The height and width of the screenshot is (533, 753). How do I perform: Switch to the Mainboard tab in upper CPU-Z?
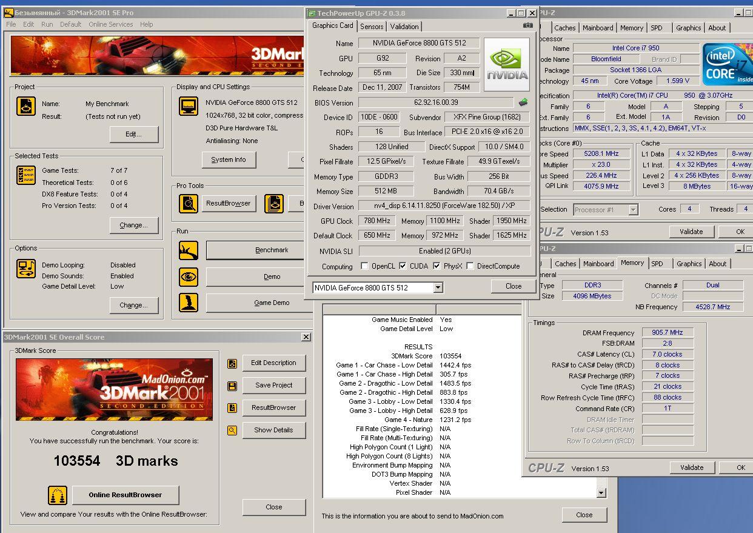coord(598,28)
